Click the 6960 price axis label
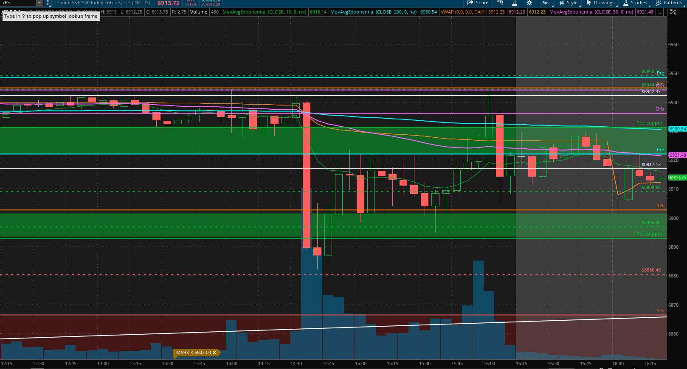Image resolution: width=687 pixels, height=369 pixels. pos(673,44)
